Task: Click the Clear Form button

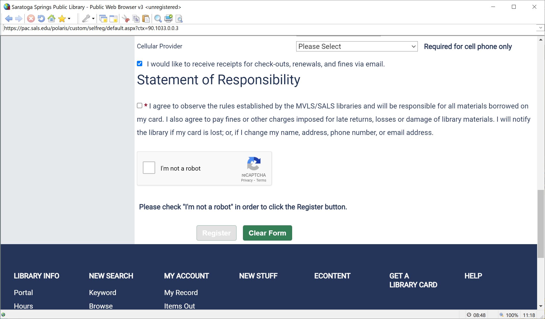Action: pyautogui.click(x=267, y=233)
